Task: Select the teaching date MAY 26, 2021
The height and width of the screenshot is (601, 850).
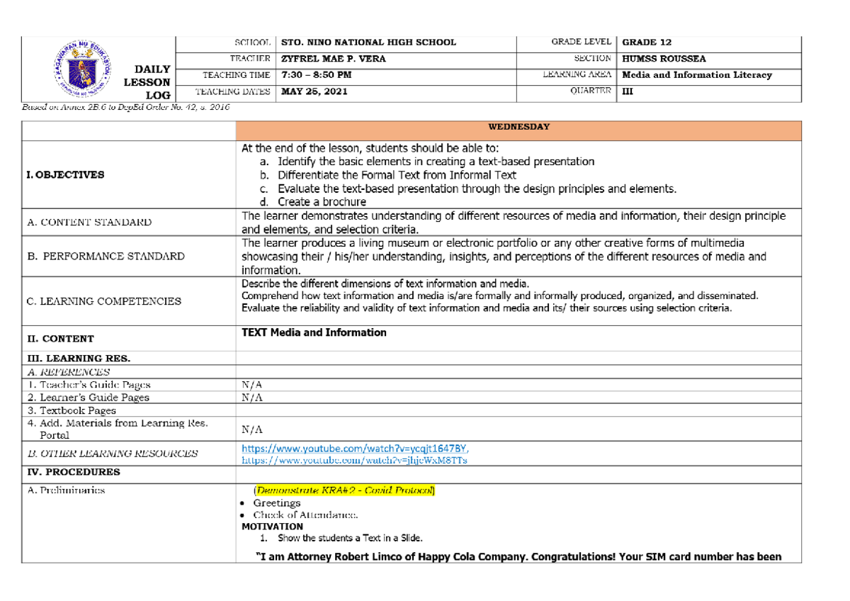Action: pyautogui.click(x=314, y=91)
